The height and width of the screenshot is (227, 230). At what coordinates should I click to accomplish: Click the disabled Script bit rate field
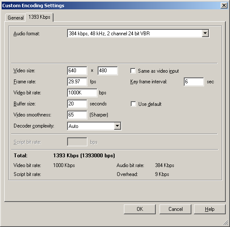coord(77,142)
